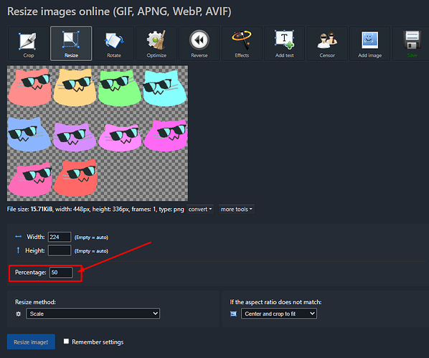This screenshot has width=429, height=358.
Task: Select the Crop tool
Action: (29, 43)
